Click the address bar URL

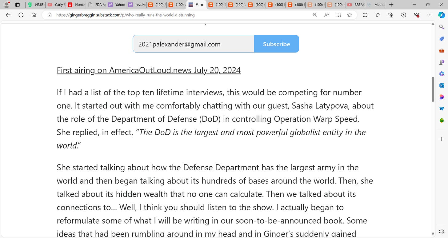click(125, 15)
